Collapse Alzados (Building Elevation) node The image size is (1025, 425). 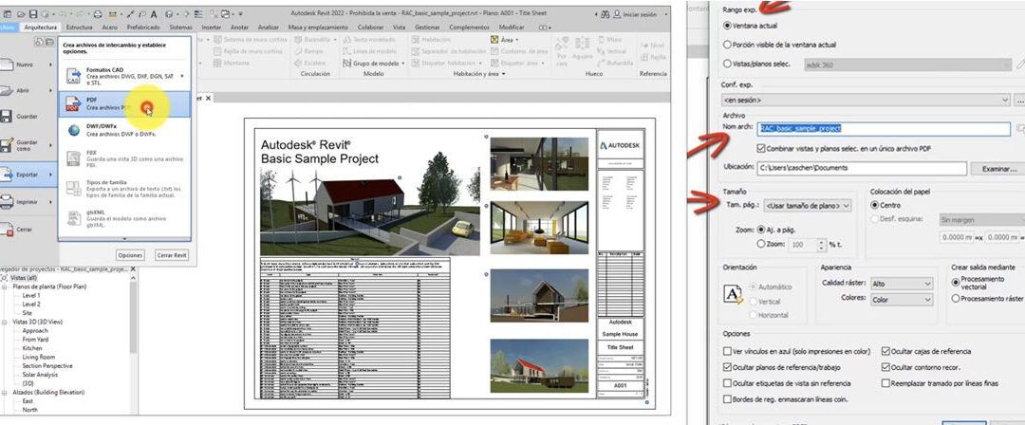tap(6, 393)
